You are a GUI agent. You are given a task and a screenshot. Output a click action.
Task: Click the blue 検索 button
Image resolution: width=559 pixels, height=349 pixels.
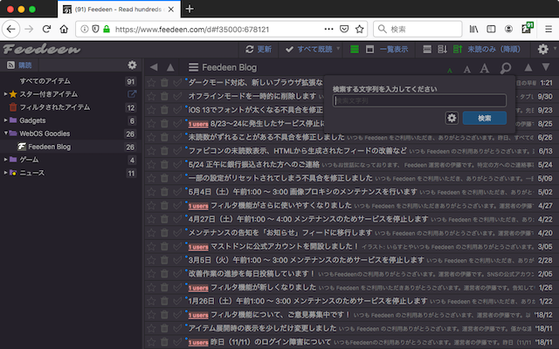click(x=485, y=118)
